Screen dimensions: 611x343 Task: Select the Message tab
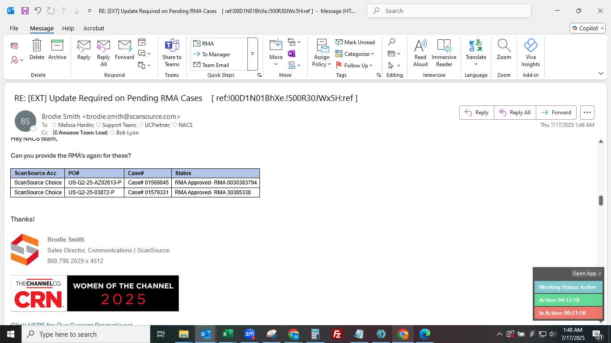coord(42,28)
